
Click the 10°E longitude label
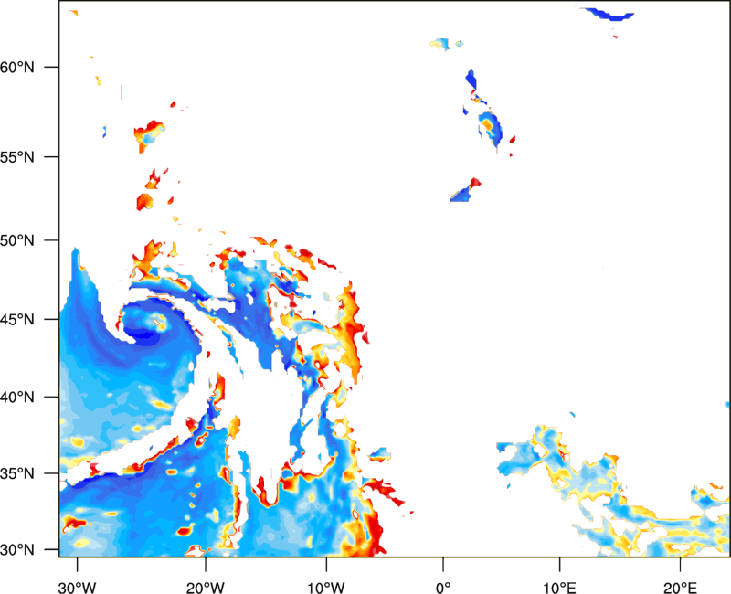click(x=559, y=588)
